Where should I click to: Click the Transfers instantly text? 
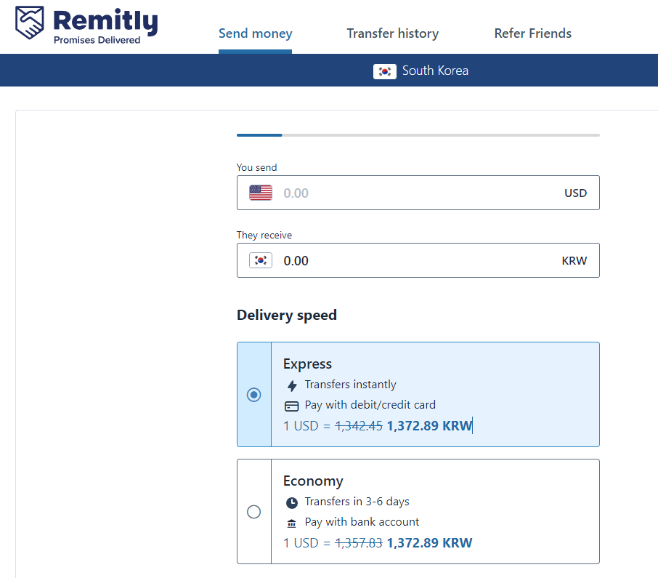click(x=350, y=385)
